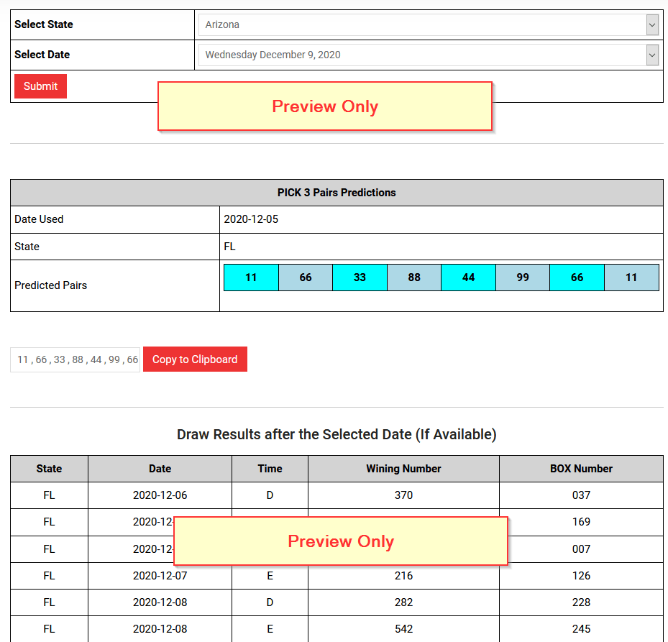Viewport: 668px width, 642px height.
Task: Select the last predicted pair 11
Action: click(x=631, y=277)
